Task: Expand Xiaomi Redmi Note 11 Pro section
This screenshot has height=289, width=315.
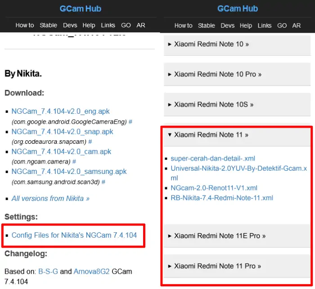Action: click(x=237, y=267)
